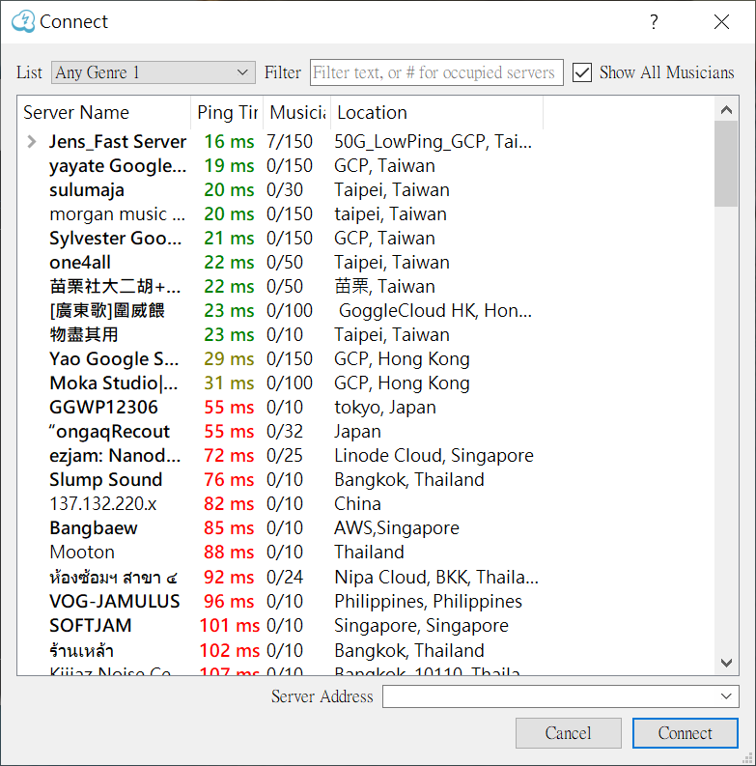Click the AWS,Singapore location
Viewport: 756px width, 766px height.
coord(397,528)
